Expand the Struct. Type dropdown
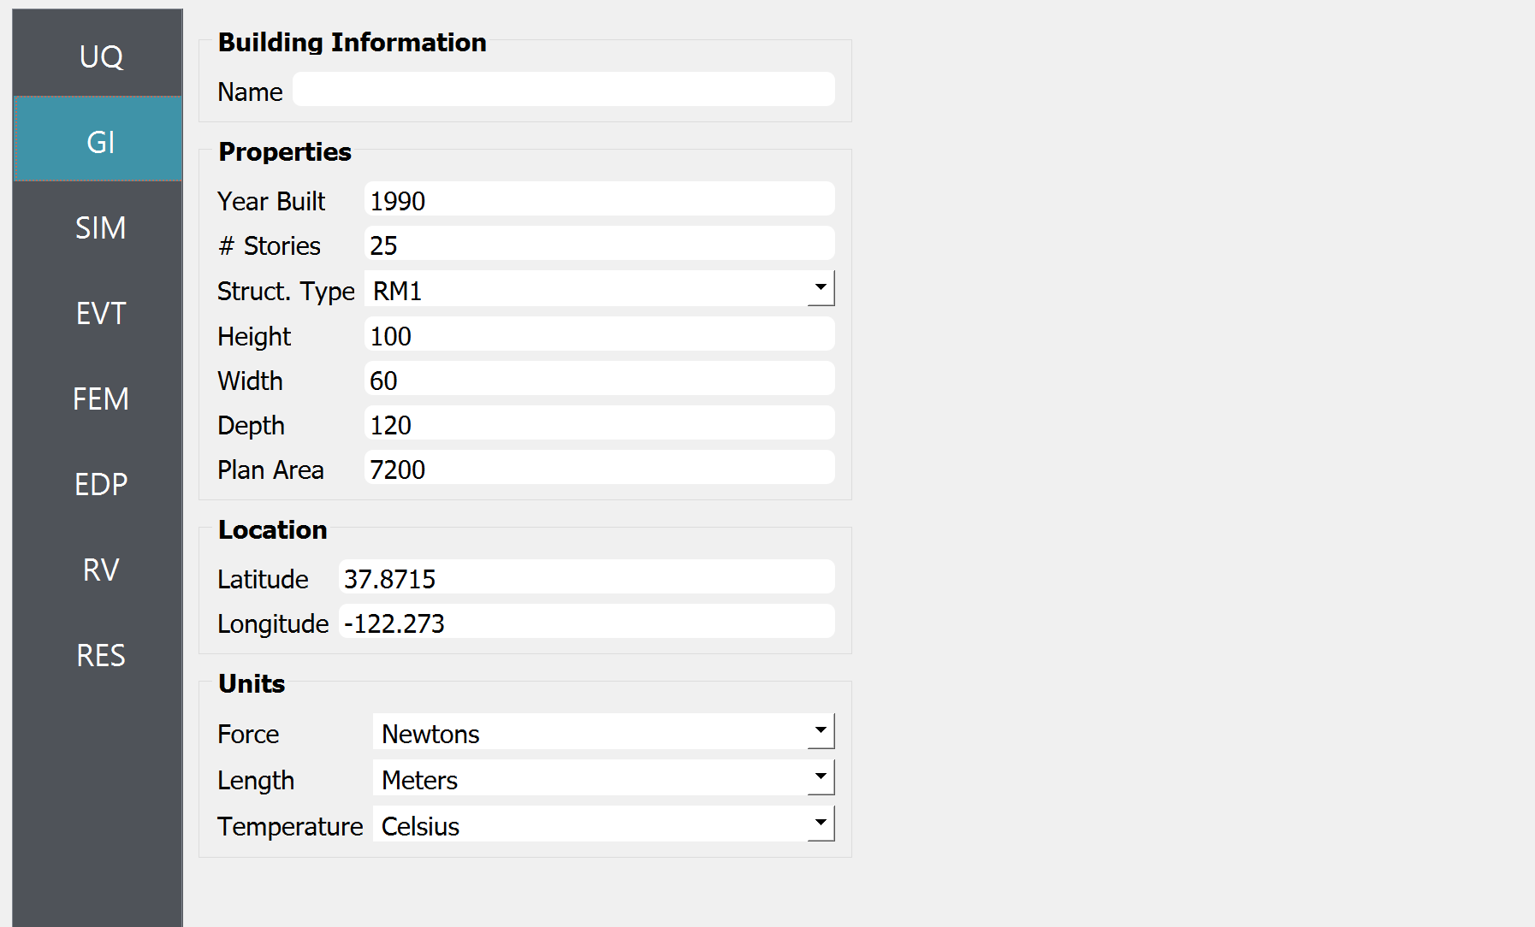Screen dimensions: 1535x927 599,289
